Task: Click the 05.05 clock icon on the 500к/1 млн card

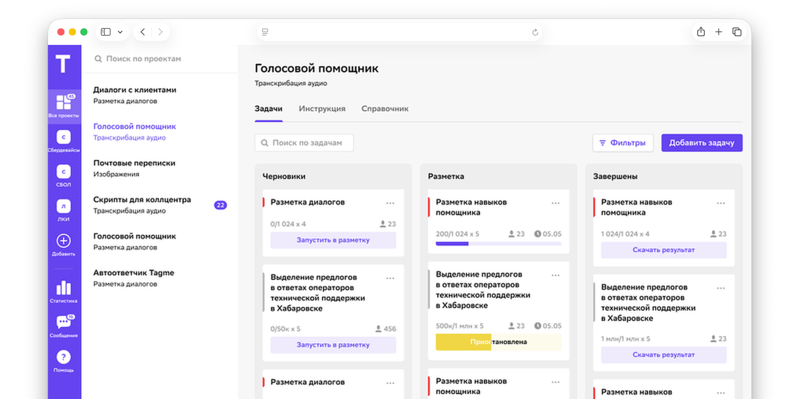Action: tap(537, 326)
